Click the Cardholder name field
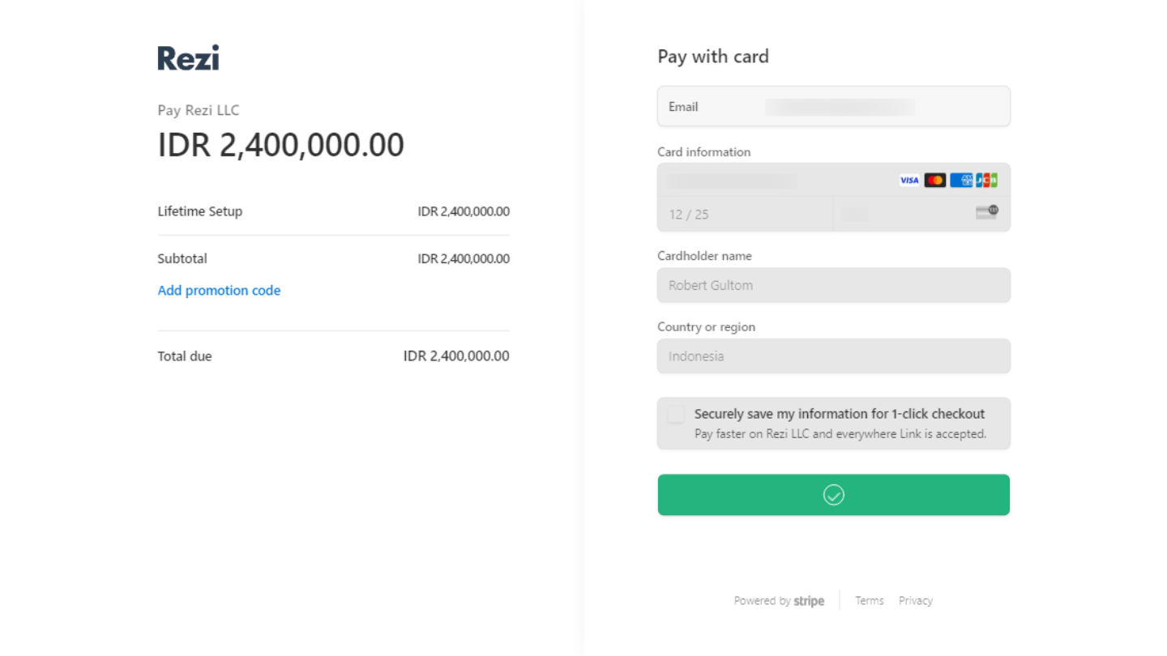The image size is (1167, 656). (x=833, y=285)
